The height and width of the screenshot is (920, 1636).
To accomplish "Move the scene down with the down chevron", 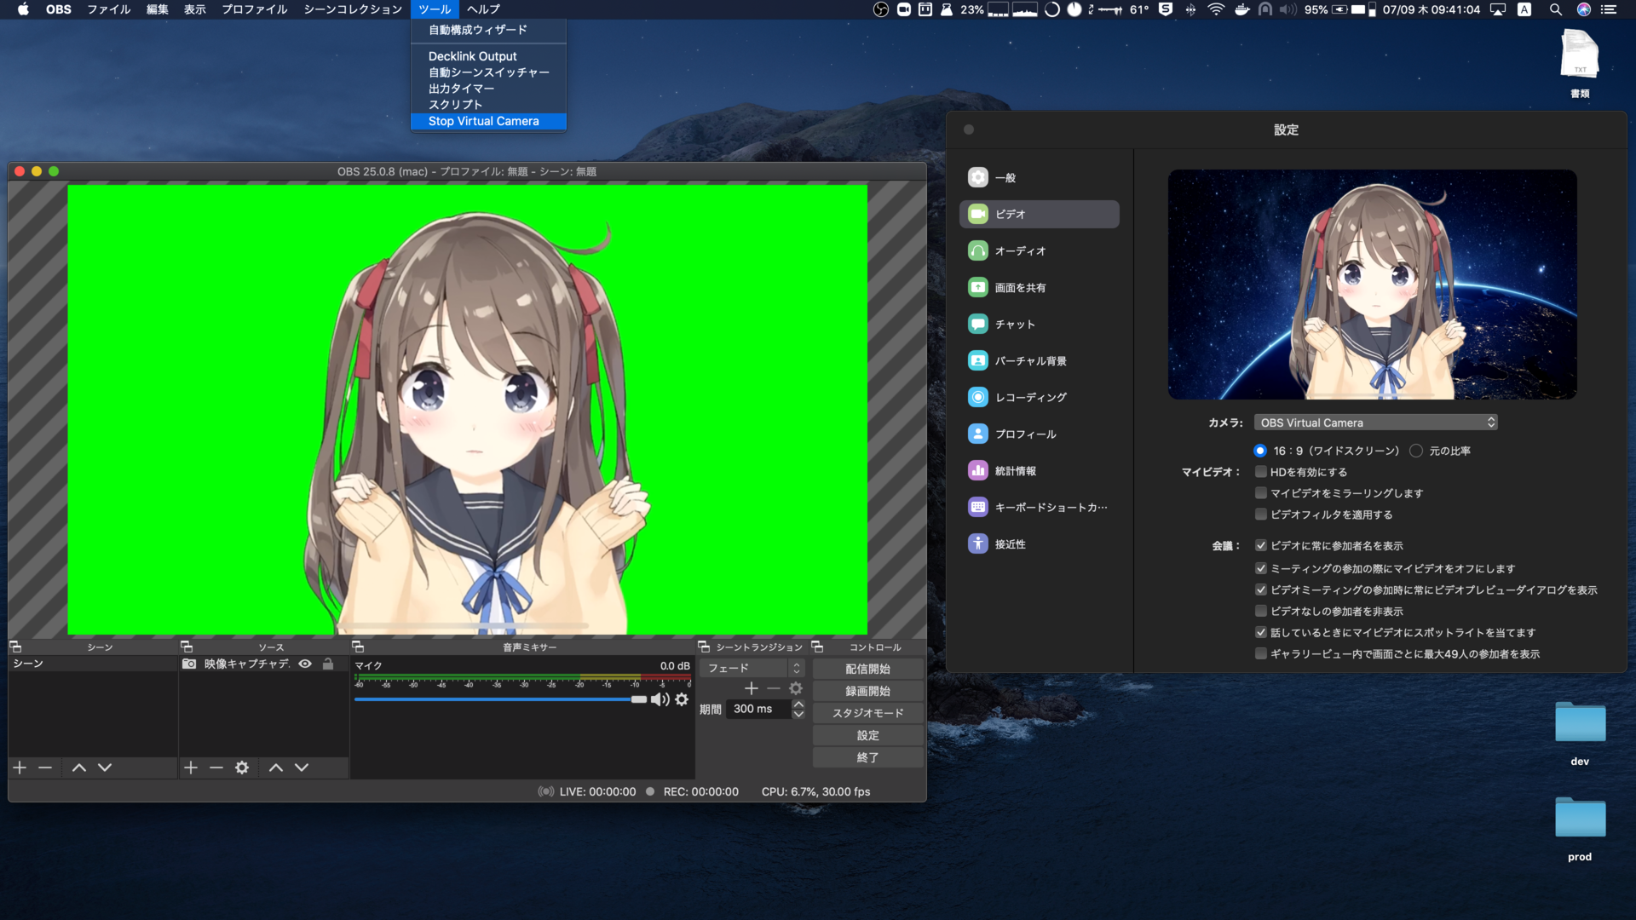I will [105, 768].
